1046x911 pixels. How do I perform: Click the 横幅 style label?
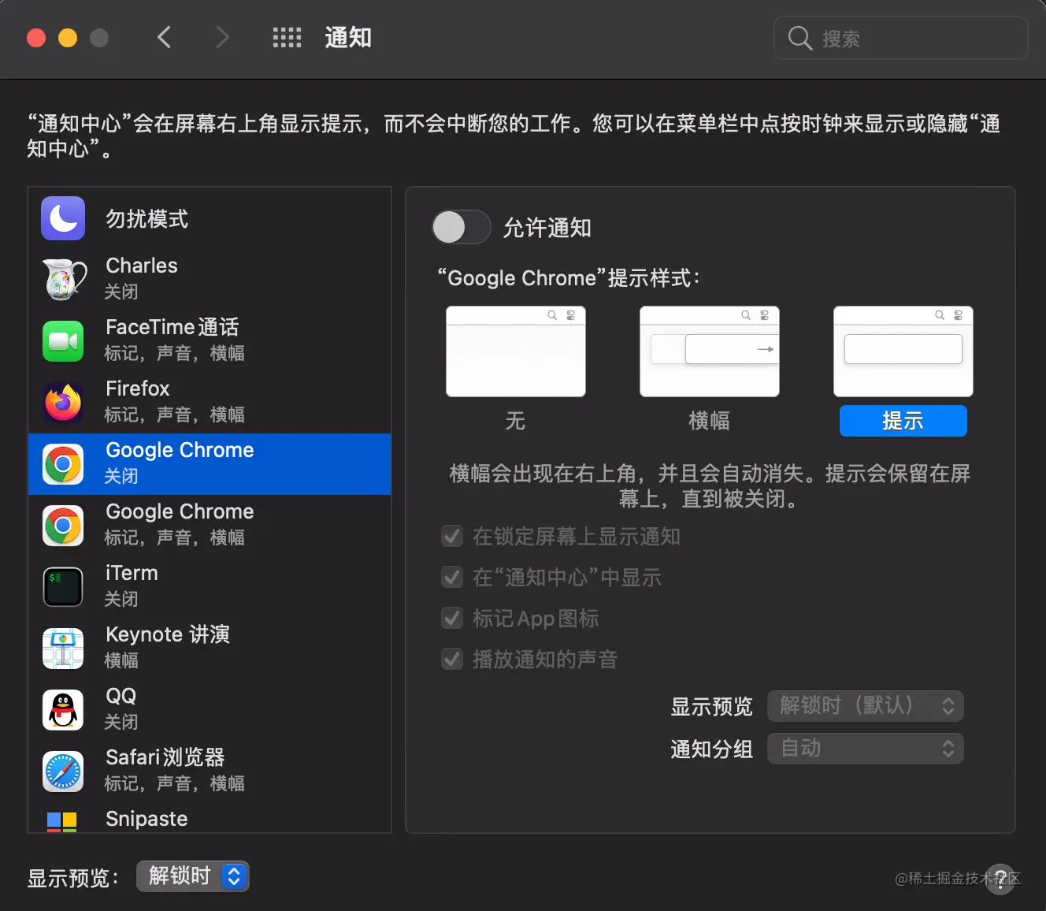click(710, 421)
